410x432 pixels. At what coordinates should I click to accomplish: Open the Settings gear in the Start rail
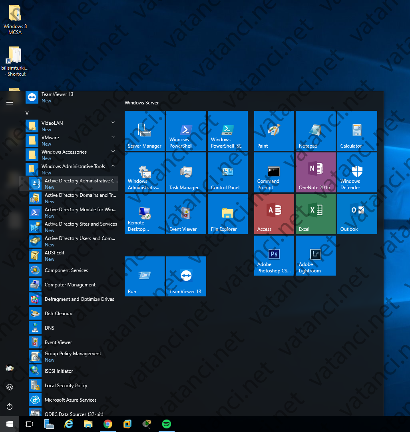[x=9, y=387]
